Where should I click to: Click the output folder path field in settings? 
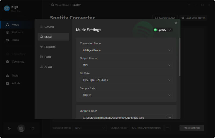click(123, 117)
